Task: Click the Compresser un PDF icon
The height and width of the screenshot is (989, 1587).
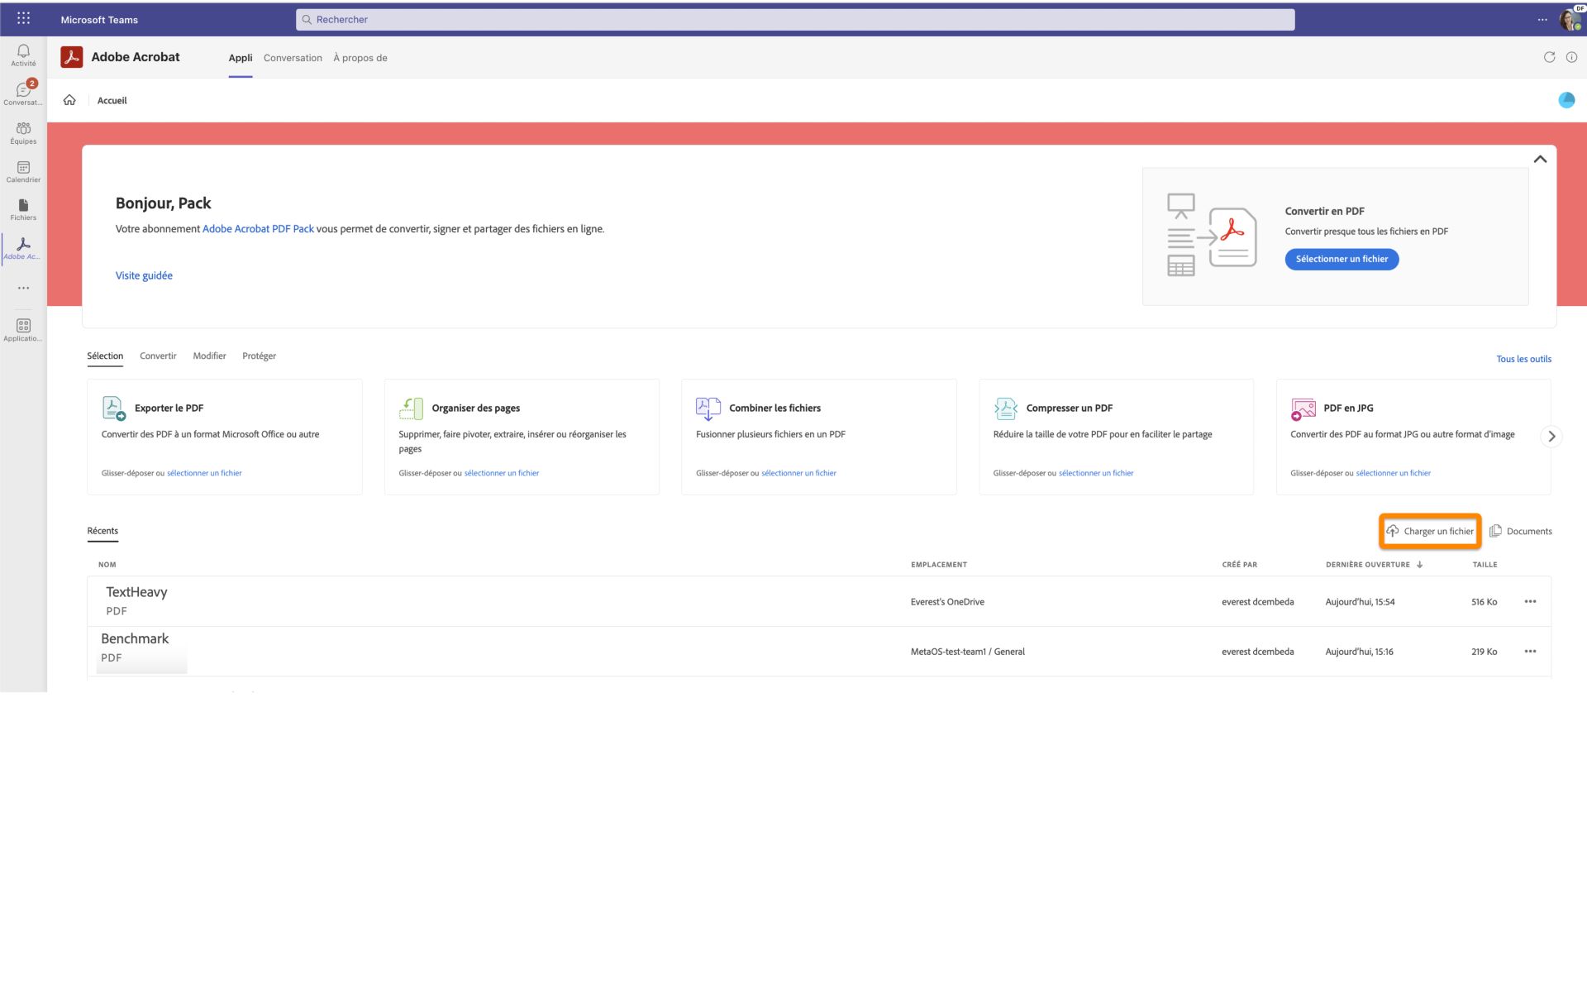Action: click(1006, 408)
